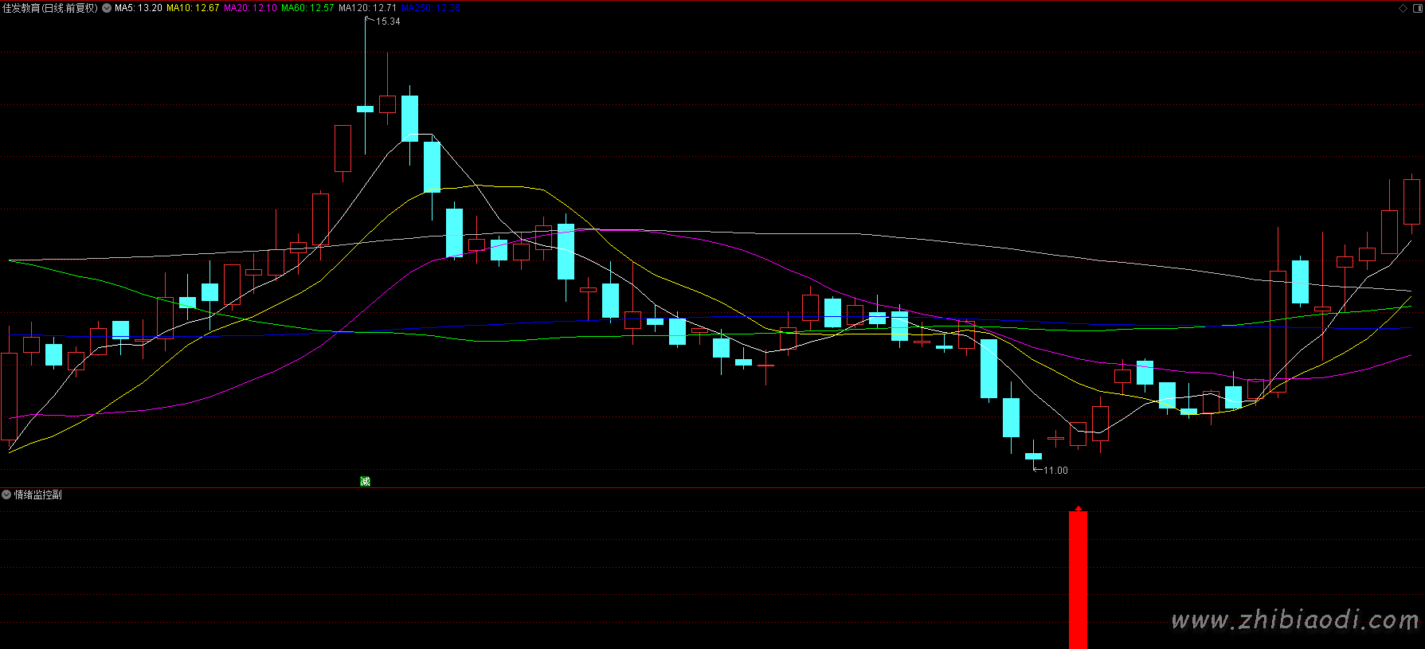Click the 佳发教育 (日线.前复权) chart title
This screenshot has width=1425, height=649.
point(49,8)
